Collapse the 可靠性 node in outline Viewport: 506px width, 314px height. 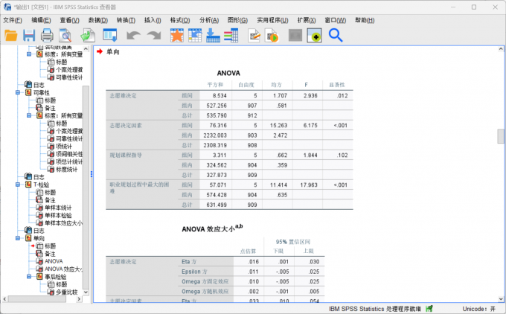(18, 92)
